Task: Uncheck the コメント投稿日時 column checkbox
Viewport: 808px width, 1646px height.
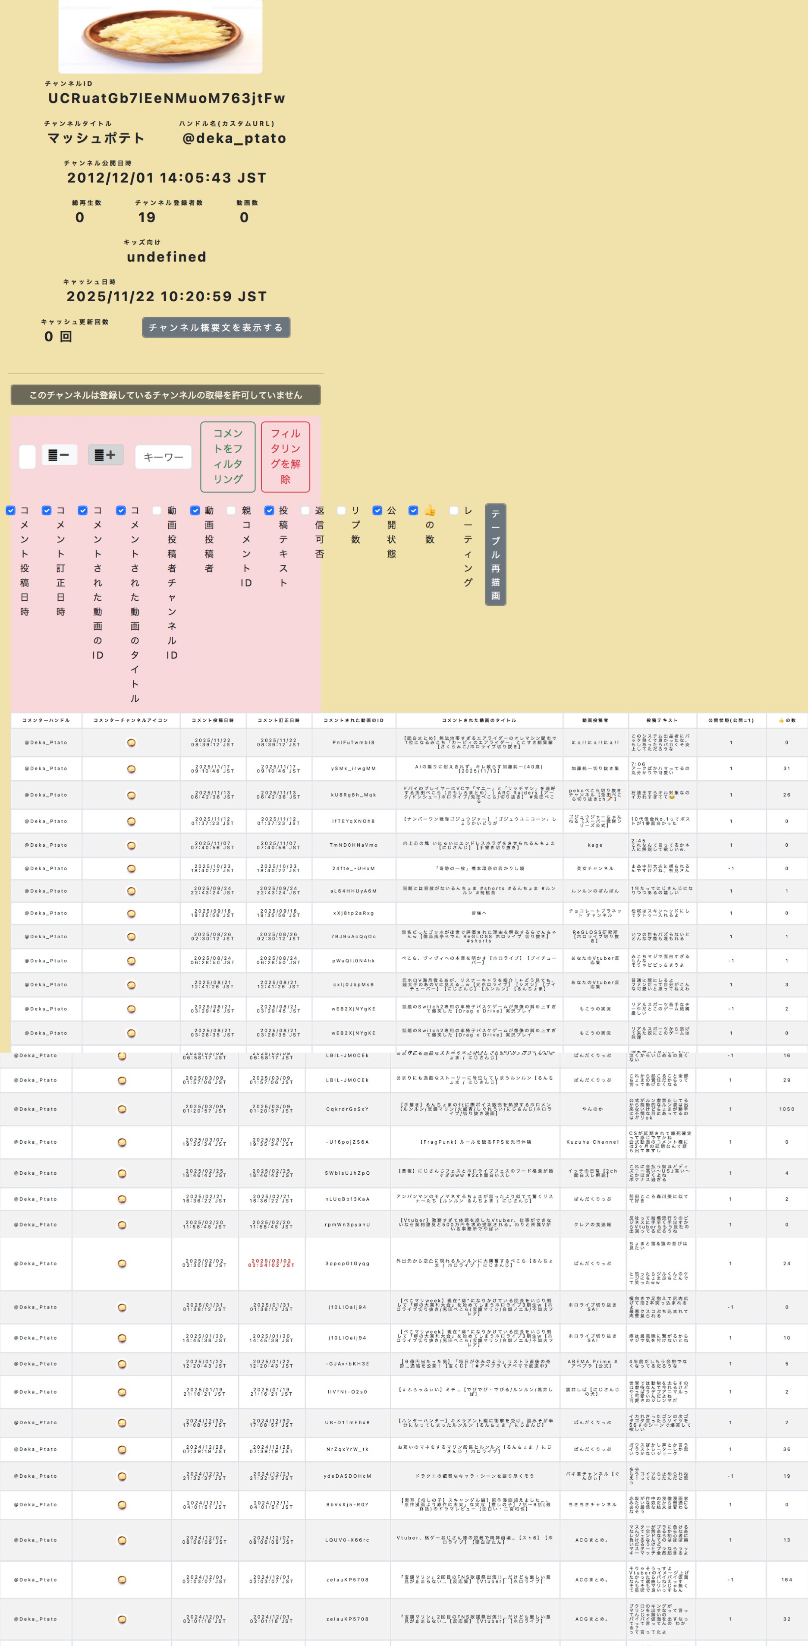Action: [x=11, y=511]
